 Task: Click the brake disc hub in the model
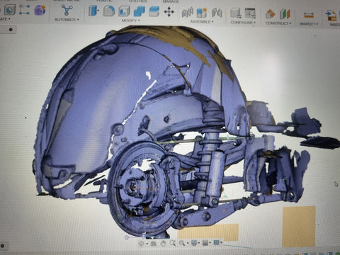coord(132,186)
